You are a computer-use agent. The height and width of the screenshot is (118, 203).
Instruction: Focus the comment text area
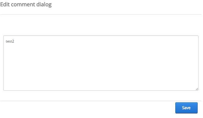coord(101,63)
